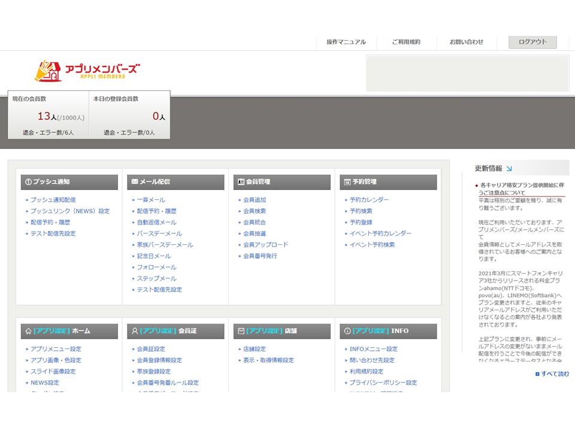Image resolution: width=575 pixels, height=431 pixels.
Task: Click the Appli Members logo
Action: coord(87,71)
